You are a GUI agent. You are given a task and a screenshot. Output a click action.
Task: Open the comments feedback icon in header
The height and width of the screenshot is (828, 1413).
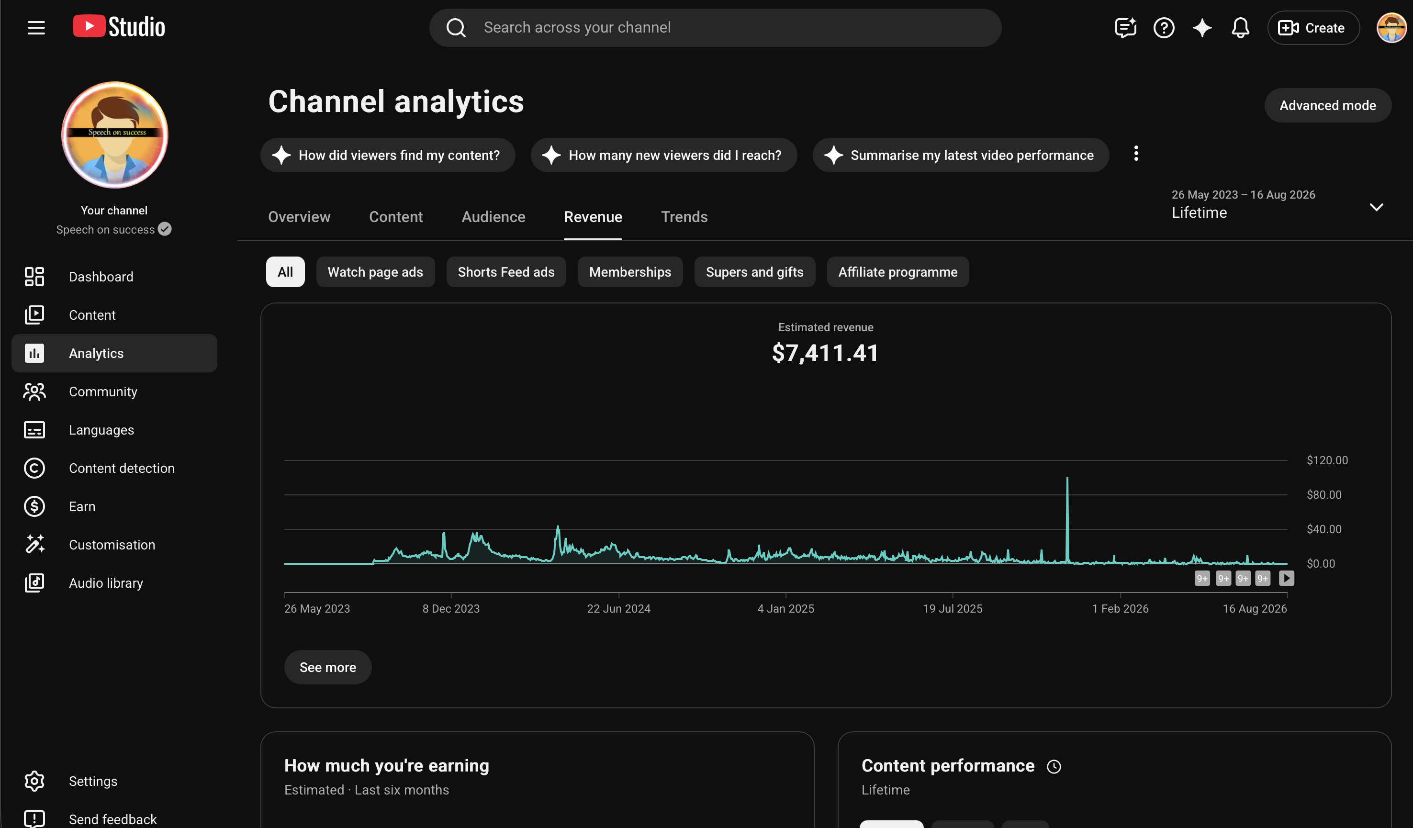(x=1125, y=27)
